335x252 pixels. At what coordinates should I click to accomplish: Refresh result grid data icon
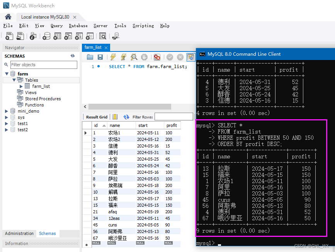tap(126, 117)
